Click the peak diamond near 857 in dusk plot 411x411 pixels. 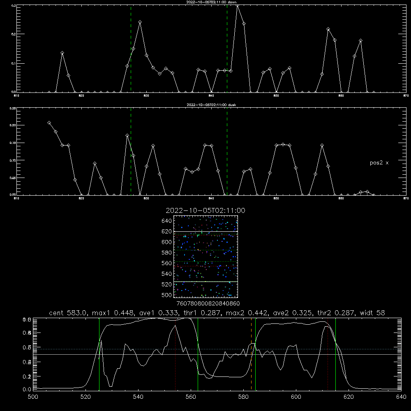coord(322,145)
